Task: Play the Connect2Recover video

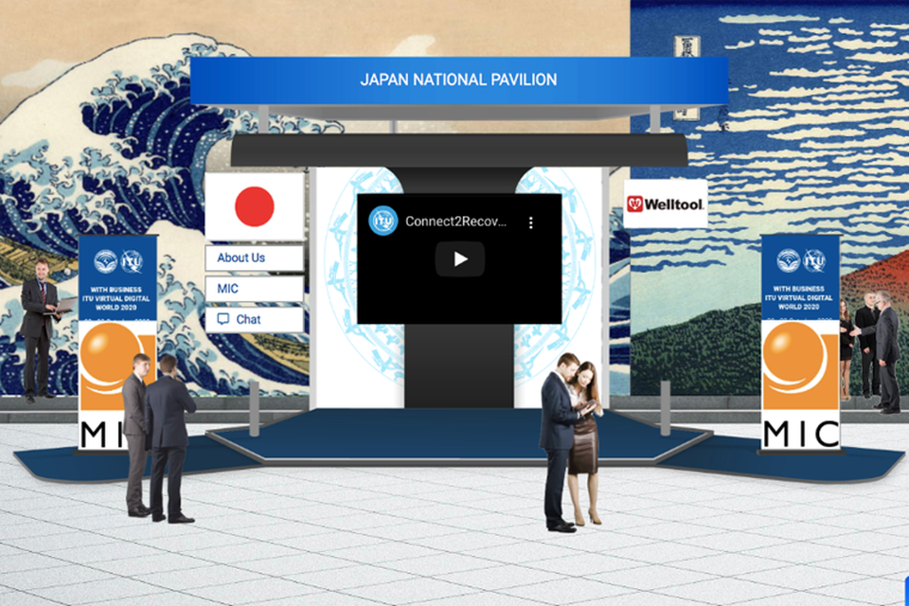Action: [x=460, y=258]
